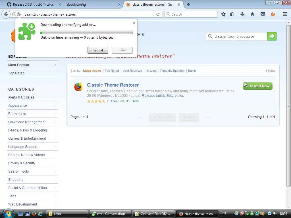Sort results by Newest
Viewport: 291px width, 218px height.
(x=151, y=71)
